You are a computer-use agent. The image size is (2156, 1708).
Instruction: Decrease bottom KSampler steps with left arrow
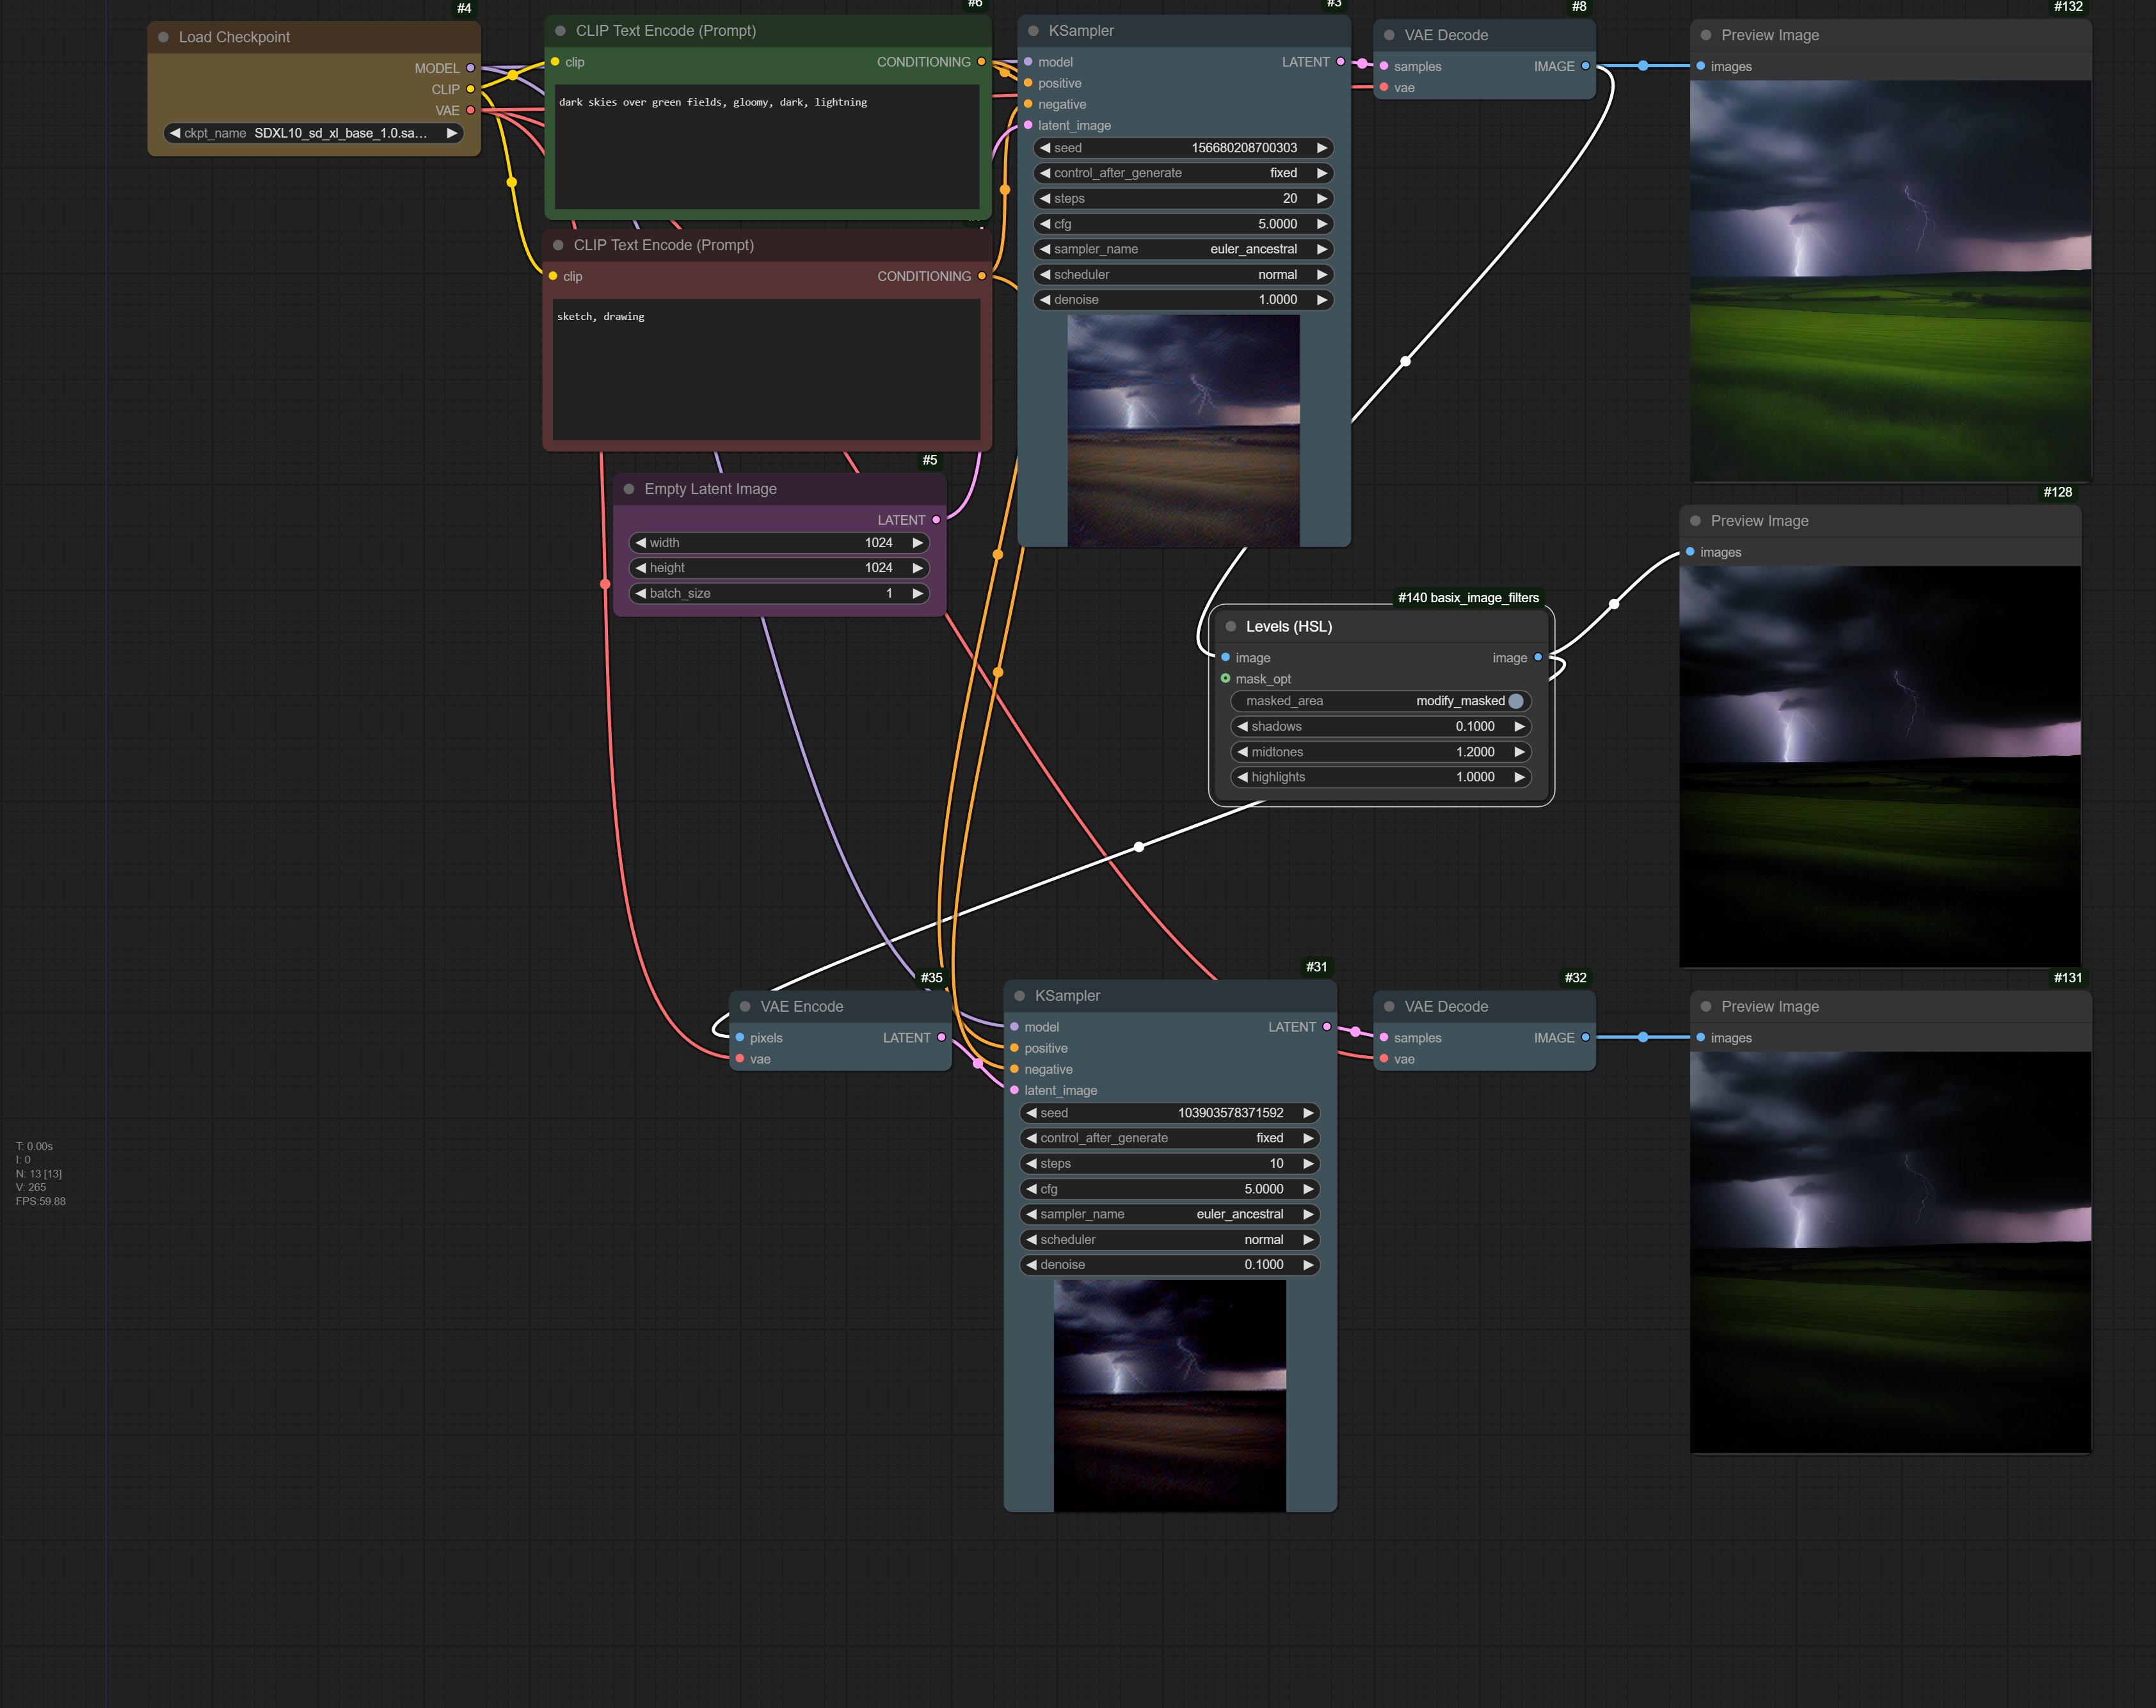[x=1031, y=1163]
